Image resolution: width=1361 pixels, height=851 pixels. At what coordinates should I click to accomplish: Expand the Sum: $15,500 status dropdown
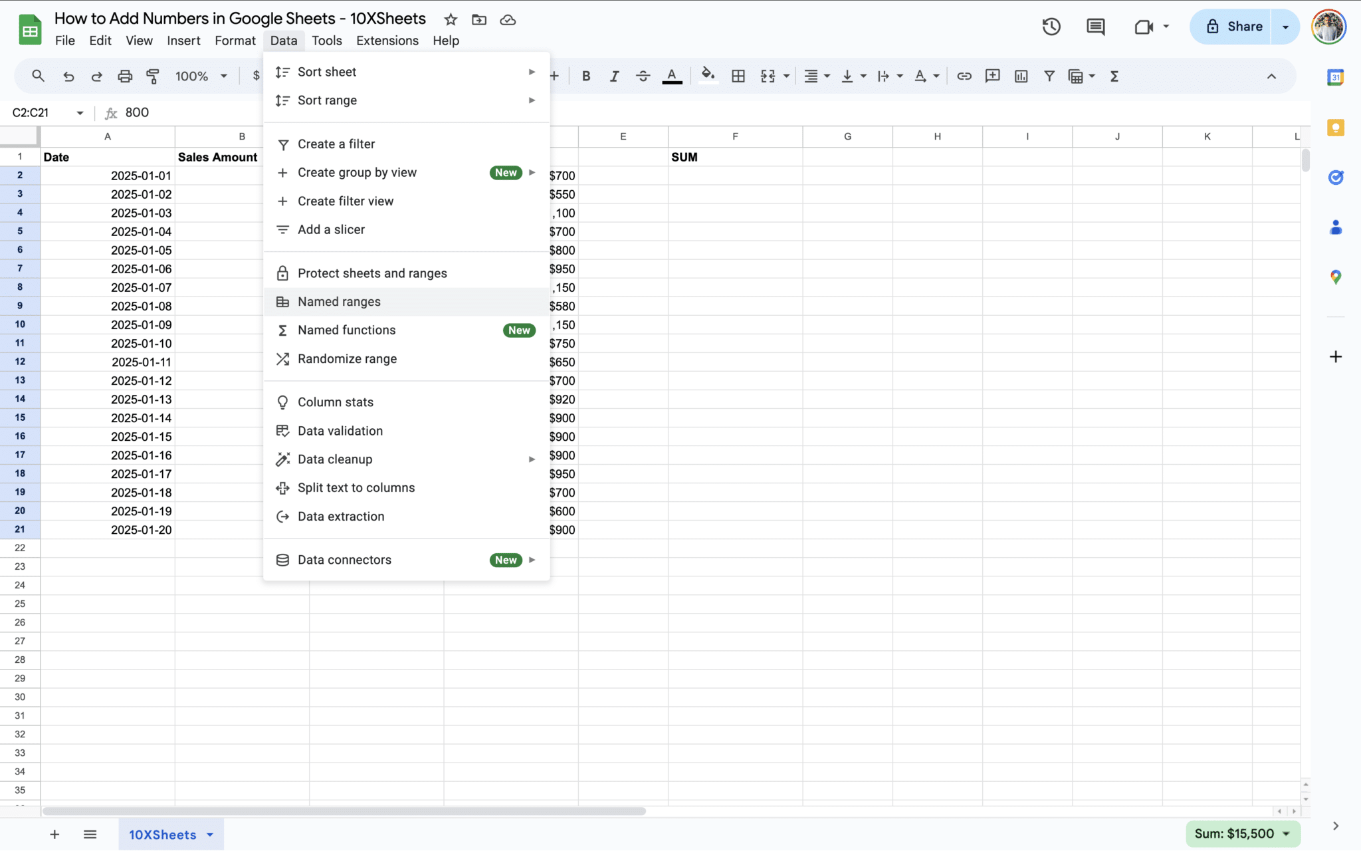point(1286,834)
